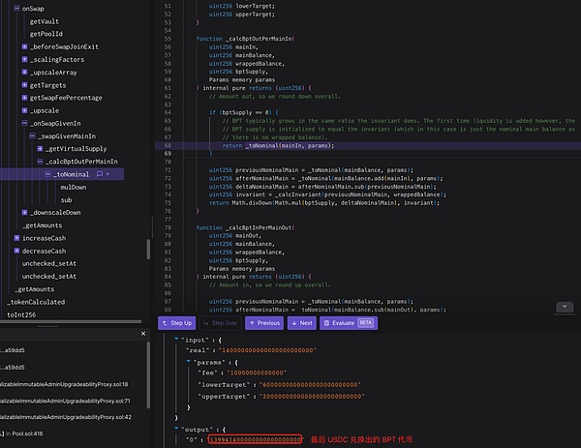Click the collapse panel chevron above debug output
581x448 pixels.
[566, 308]
